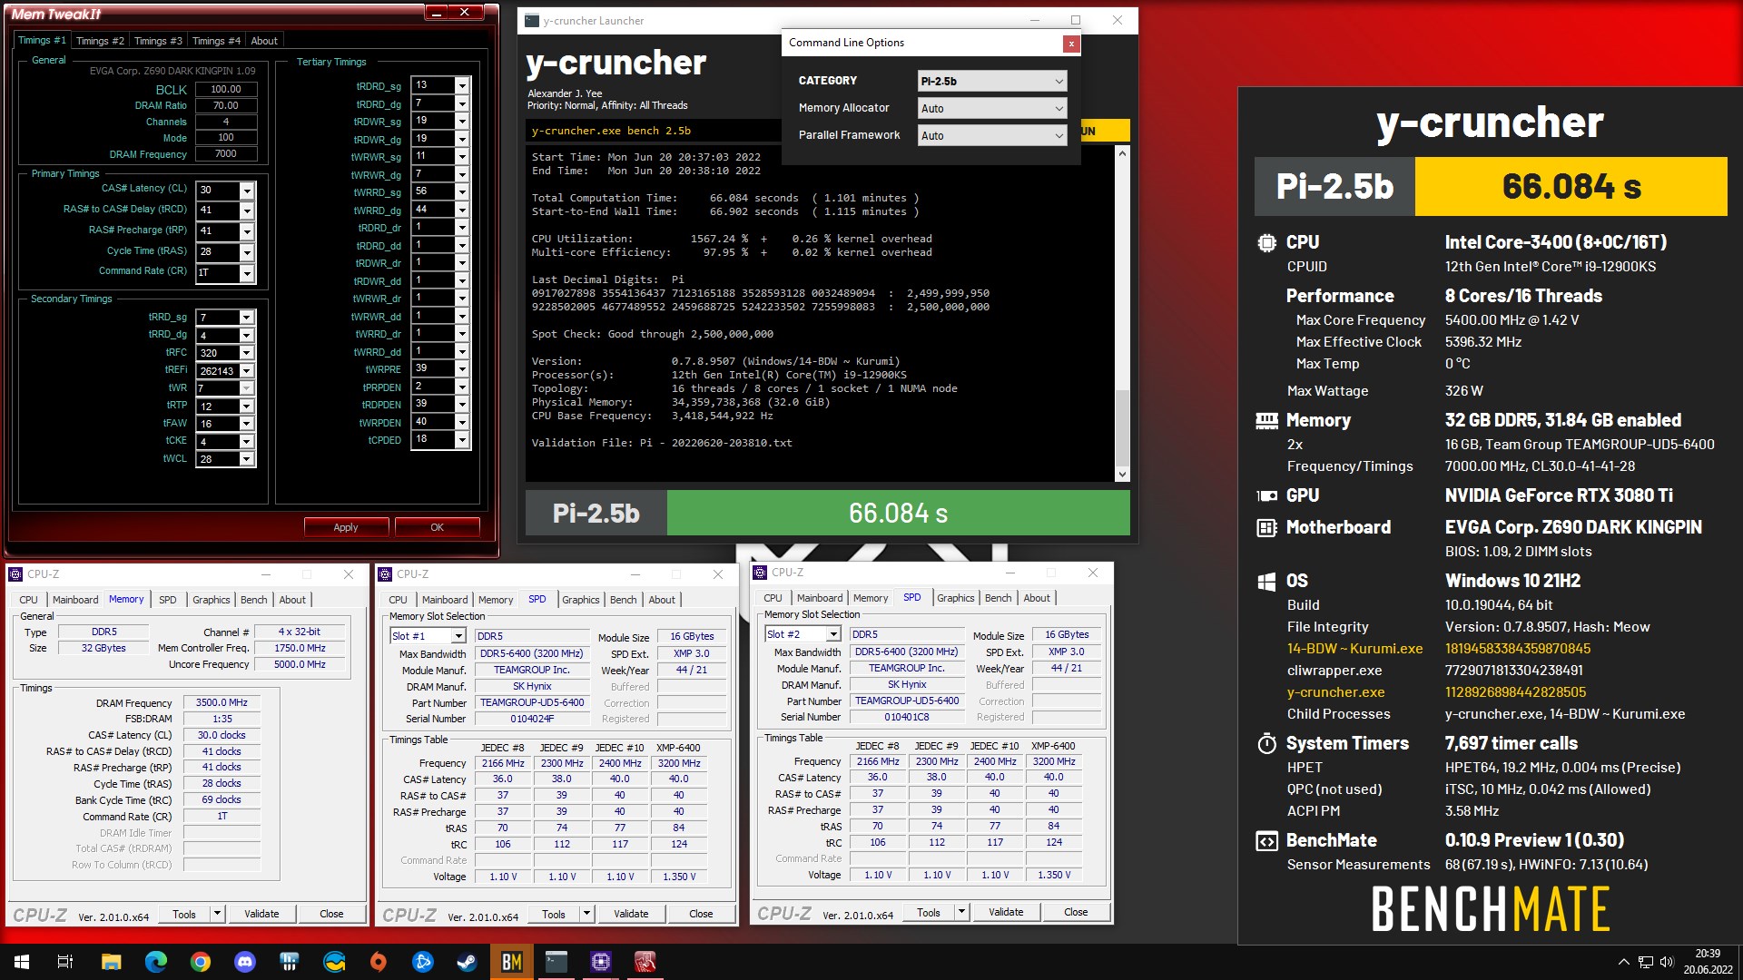Open the About tab in Mem TweakIt
This screenshot has height=980, width=1743.
click(264, 41)
